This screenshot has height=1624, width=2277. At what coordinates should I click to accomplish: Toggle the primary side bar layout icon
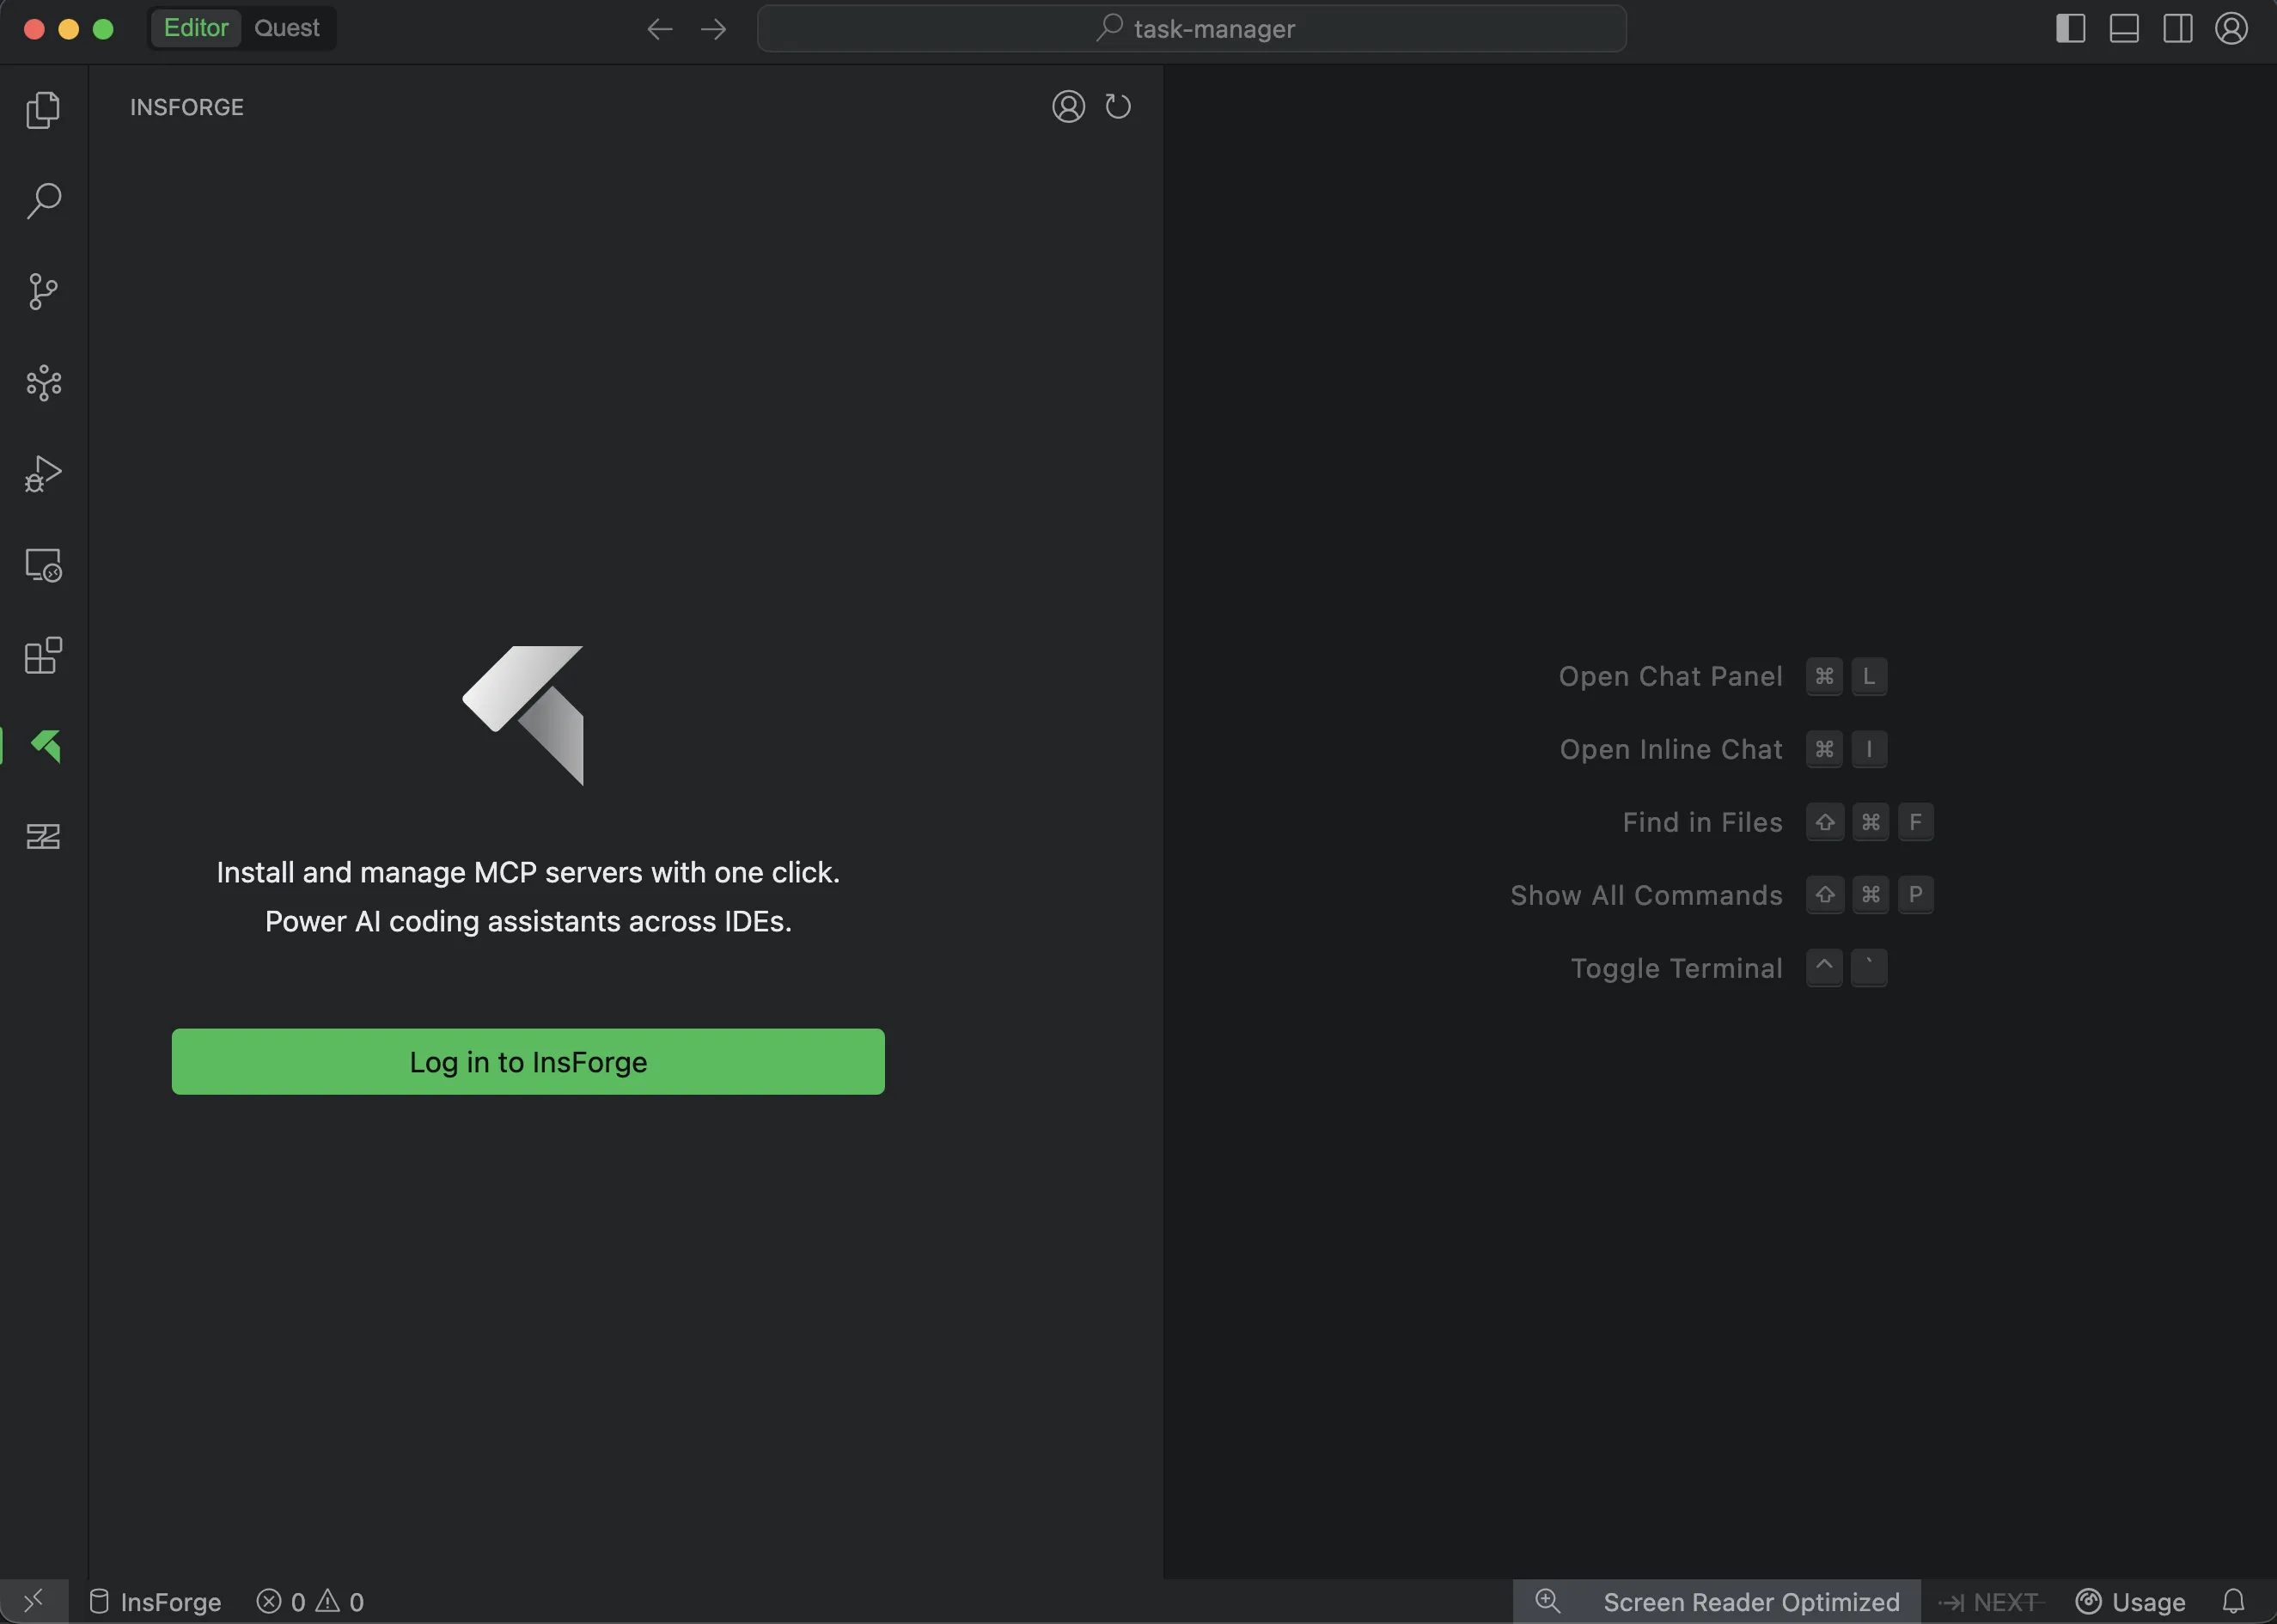tap(2070, 28)
